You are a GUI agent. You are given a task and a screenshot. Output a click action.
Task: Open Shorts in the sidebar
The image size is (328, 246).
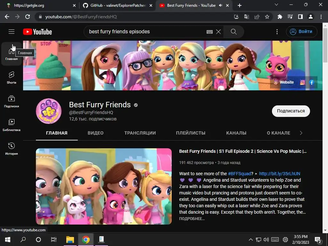coord(12,78)
